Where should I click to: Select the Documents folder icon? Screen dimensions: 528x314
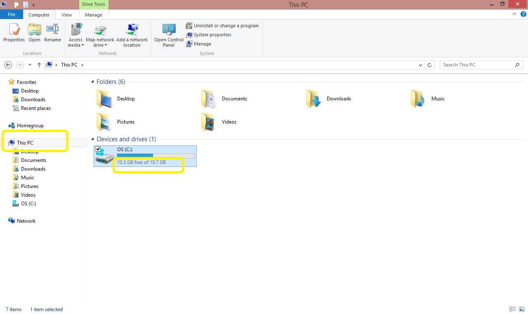(x=209, y=99)
